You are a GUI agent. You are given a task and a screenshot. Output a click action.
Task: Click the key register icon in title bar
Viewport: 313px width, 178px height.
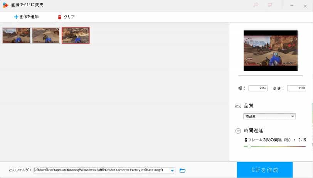click(x=256, y=5)
